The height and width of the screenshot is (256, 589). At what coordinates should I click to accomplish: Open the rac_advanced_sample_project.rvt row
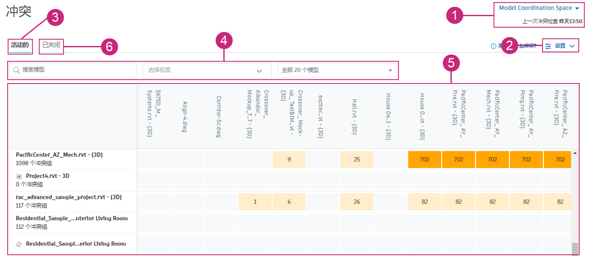(69, 197)
